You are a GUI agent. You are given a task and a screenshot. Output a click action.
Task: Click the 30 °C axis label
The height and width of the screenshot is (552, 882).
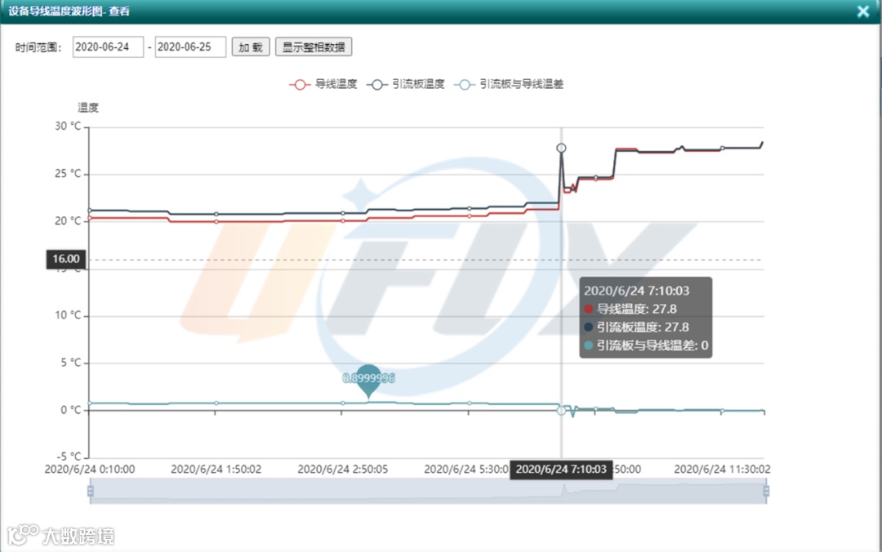68,126
